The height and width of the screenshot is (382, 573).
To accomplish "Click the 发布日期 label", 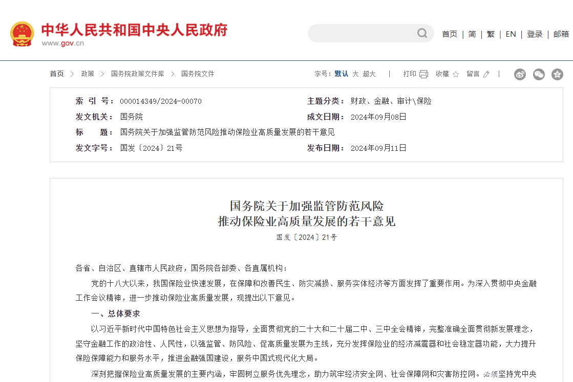I will point(326,148).
